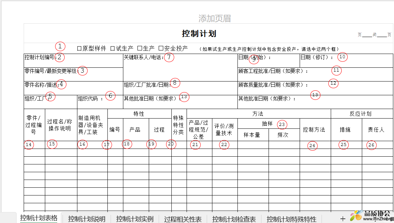This screenshot has width=394, height=223.
Task: Open the 控制计划特殊特性 sheet tab
Action: click(x=291, y=219)
